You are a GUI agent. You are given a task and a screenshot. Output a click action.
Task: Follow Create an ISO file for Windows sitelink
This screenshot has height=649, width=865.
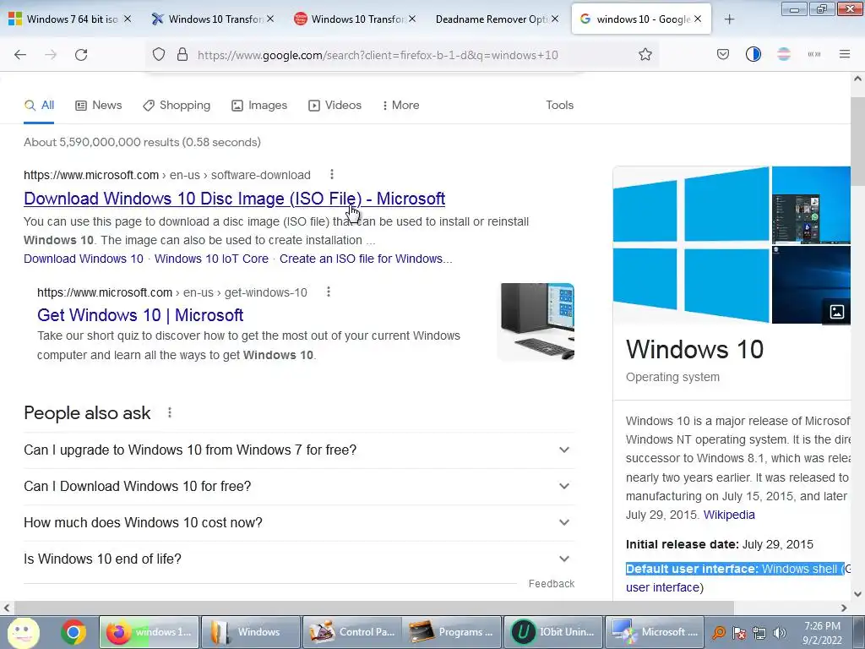click(x=366, y=259)
